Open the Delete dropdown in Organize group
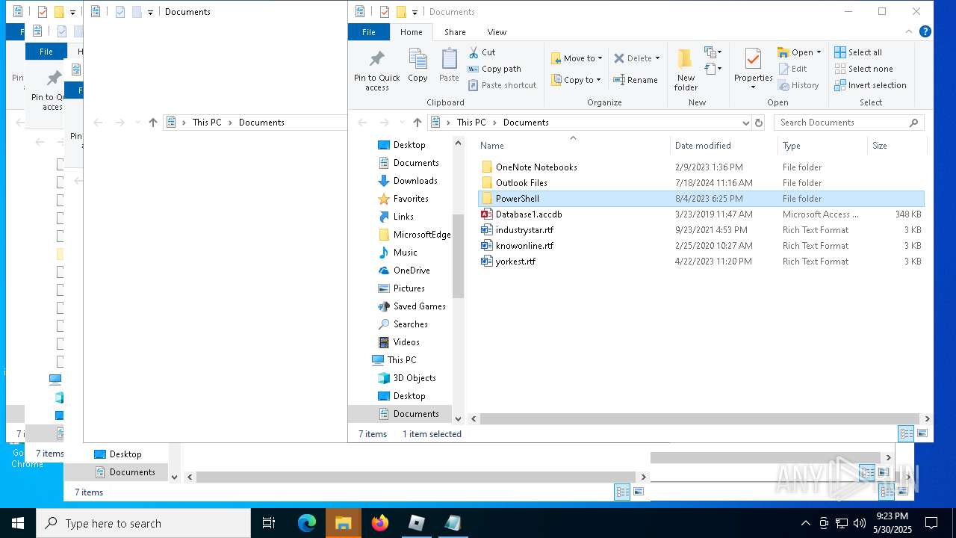 (x=637, y=58)
